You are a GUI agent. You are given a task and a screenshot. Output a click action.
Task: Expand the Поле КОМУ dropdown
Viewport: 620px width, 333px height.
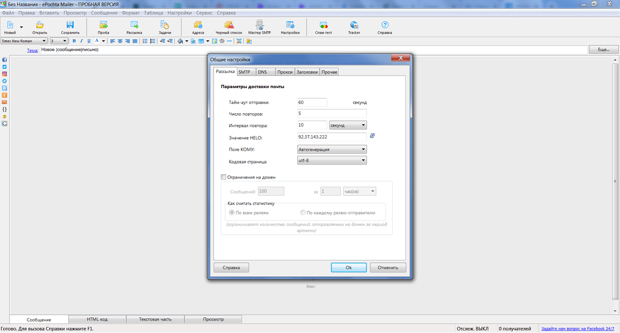pyautogui.click(x=332, y=149)
